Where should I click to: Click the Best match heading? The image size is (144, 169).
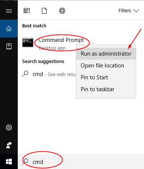[34, 26]
